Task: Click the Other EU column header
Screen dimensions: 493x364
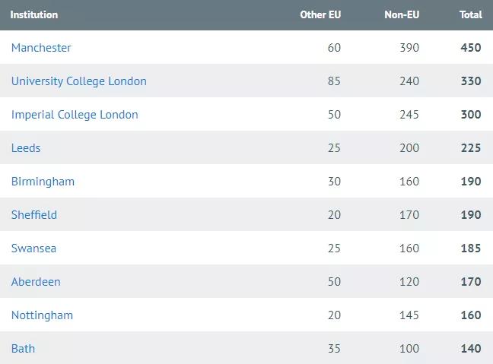Action: (320, 14)
